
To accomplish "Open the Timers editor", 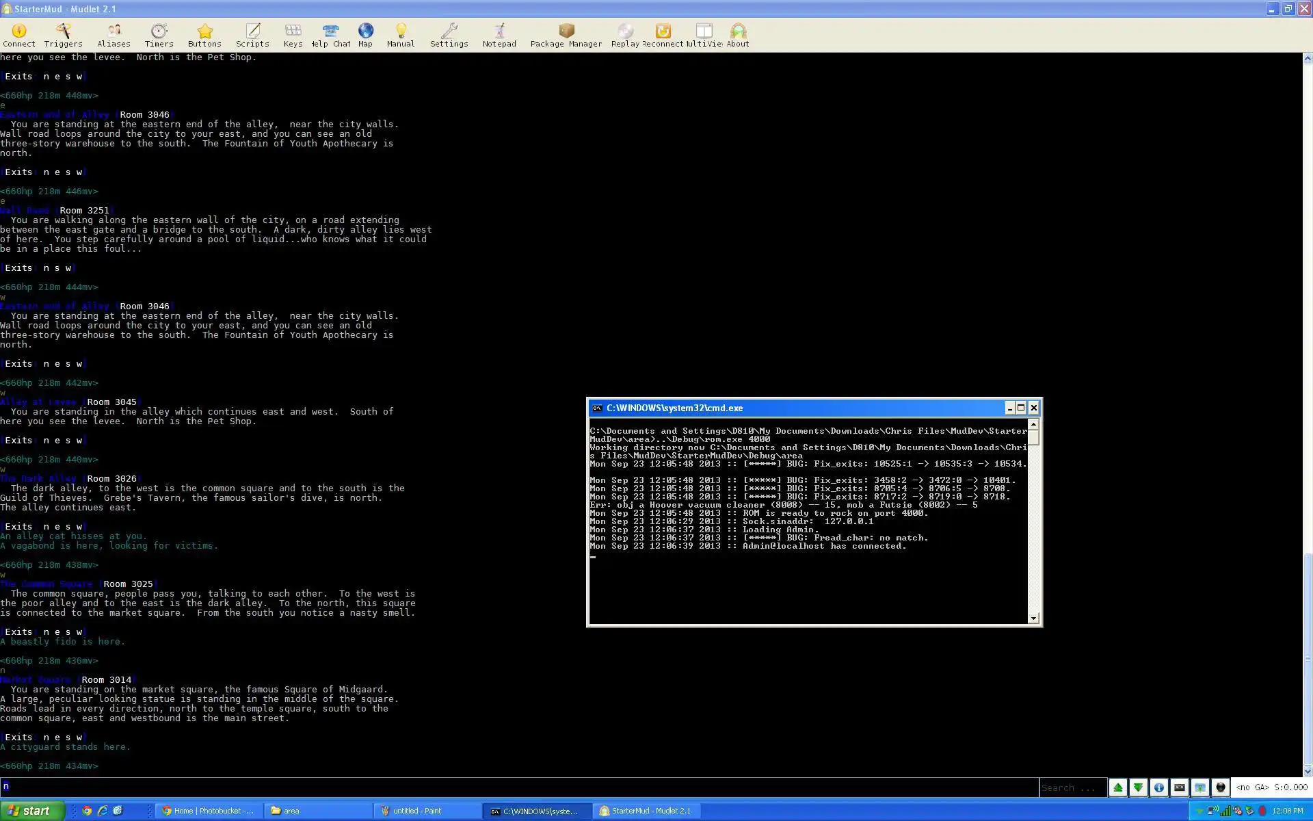I will pos(159,35).
